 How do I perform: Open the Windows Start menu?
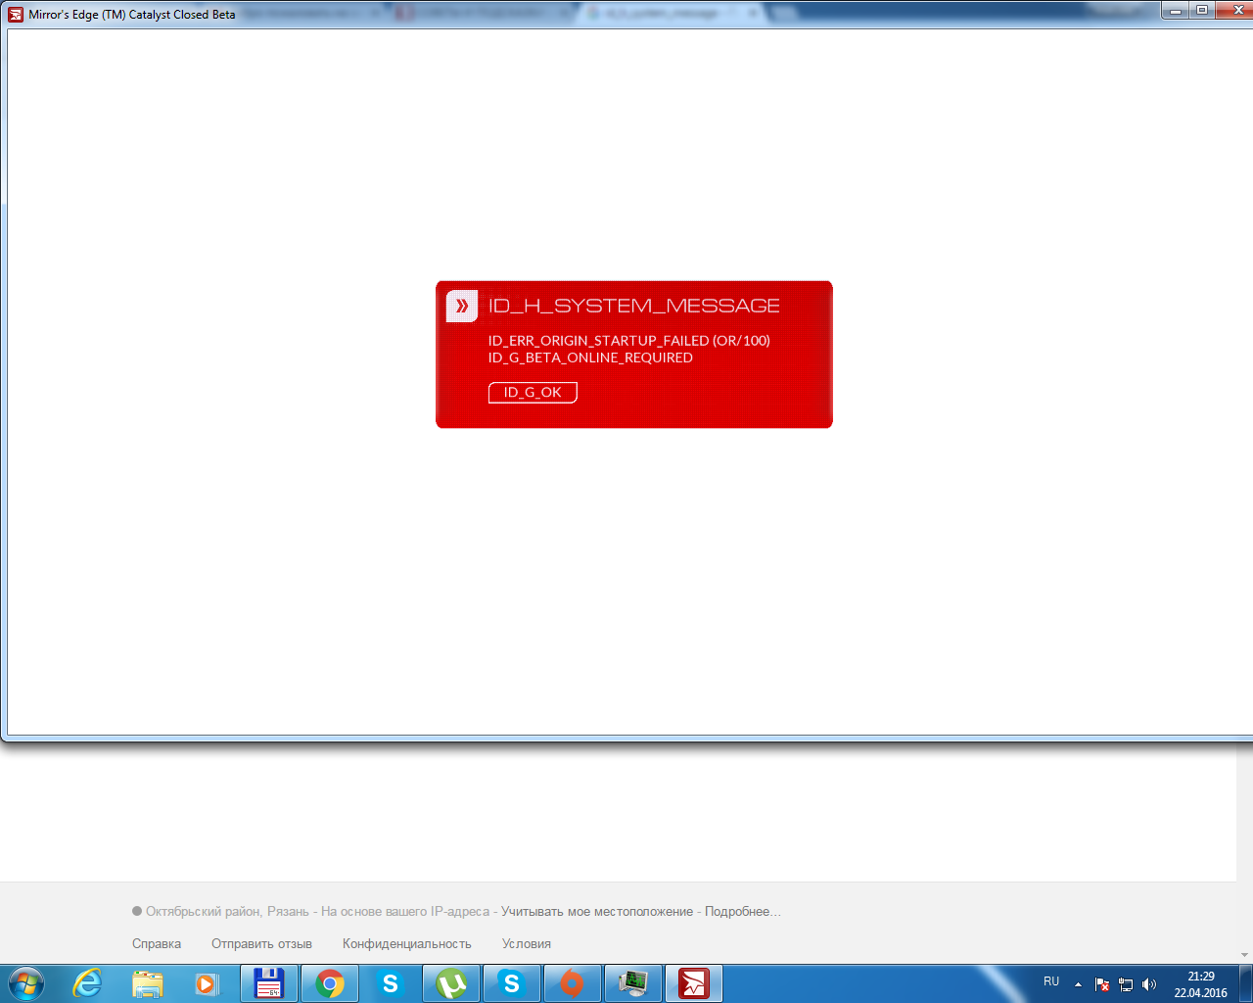pyautogui.click(x=26, y=982)
